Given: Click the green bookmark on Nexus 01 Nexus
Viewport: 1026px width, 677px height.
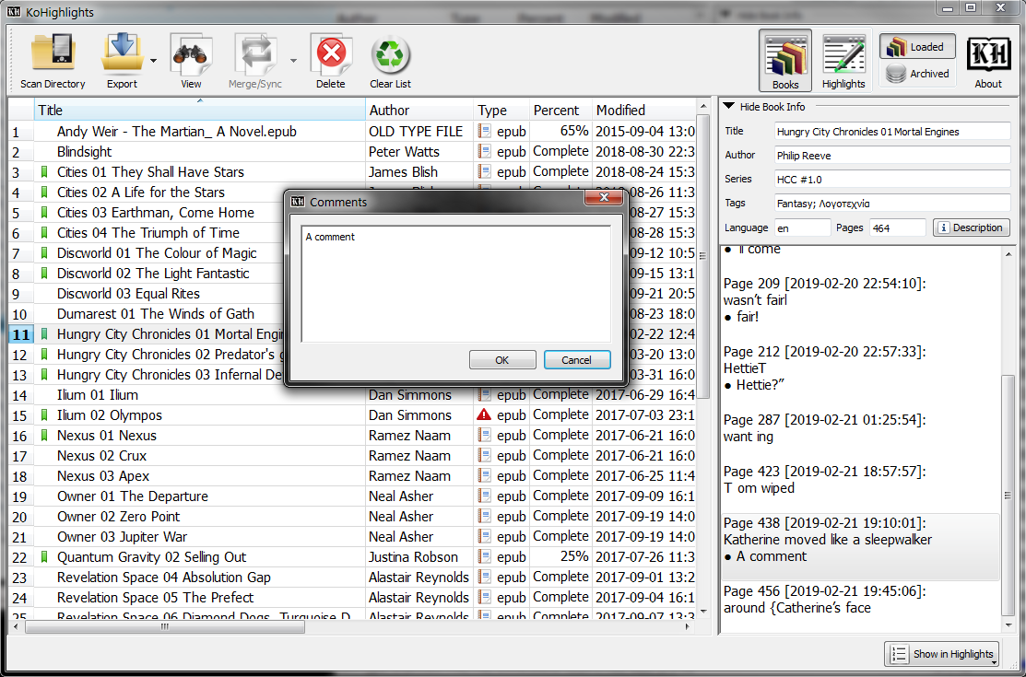Looking at the screenshot, I should (44, 436).
